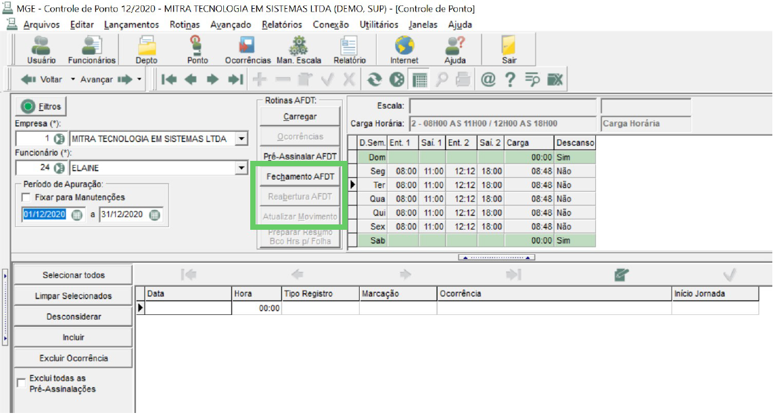The width and height of the screenshot is (773, 415).
Task: Open the Avançar dropdown arrow
Action: [x=139, y=79]
